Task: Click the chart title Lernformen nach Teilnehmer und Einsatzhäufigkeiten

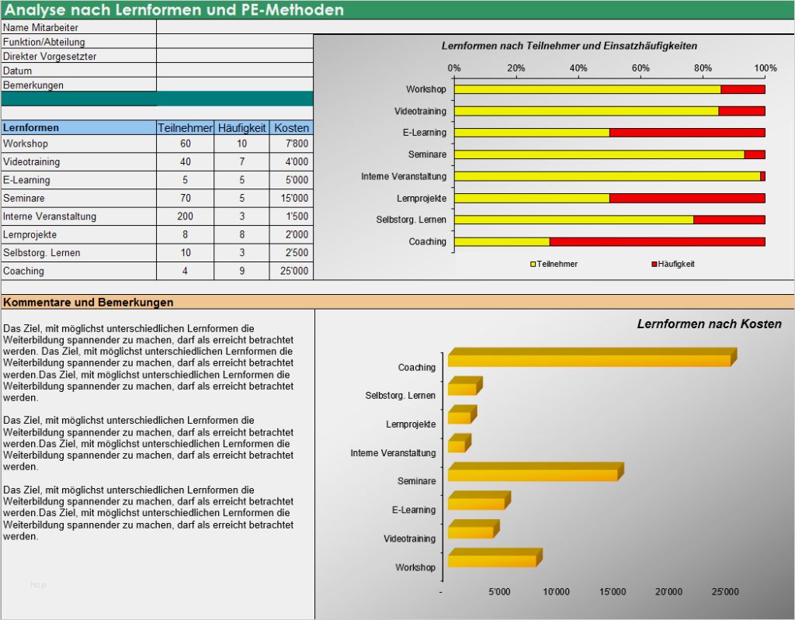Action: (x=571, y=46)
